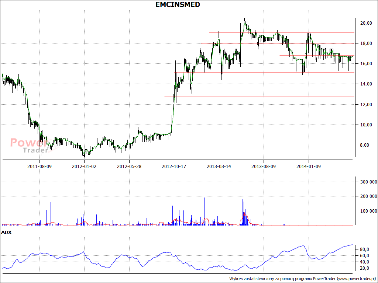The image size is (378, 283).
Task: Click the 2013-03-14 date label
Action: point(219,166)
